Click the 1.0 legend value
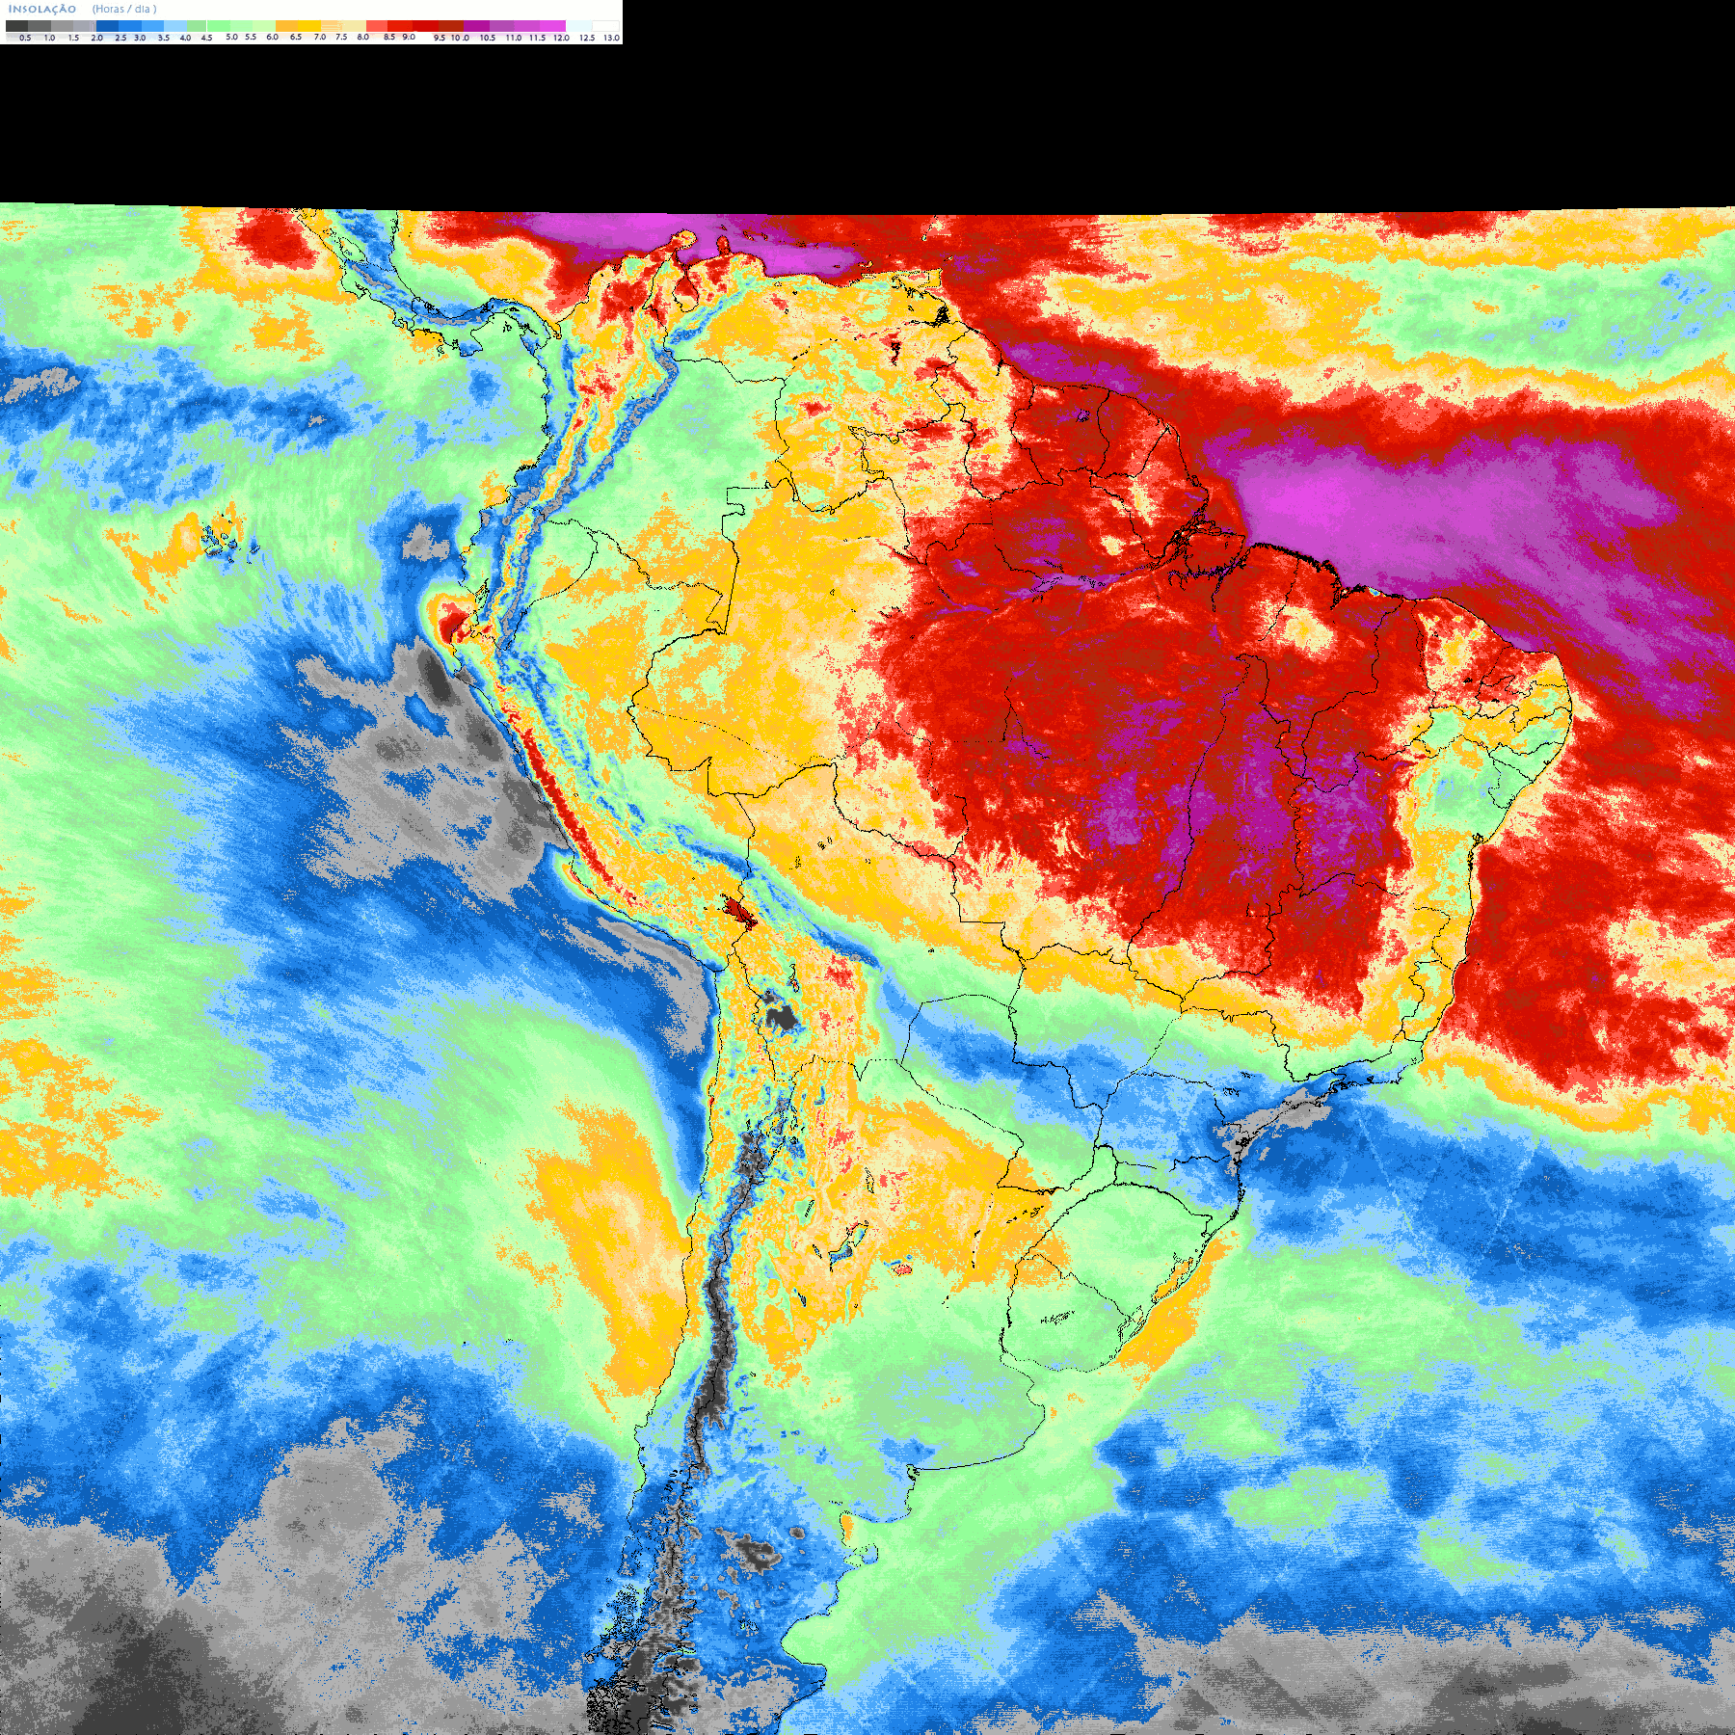 click(49, 38)
